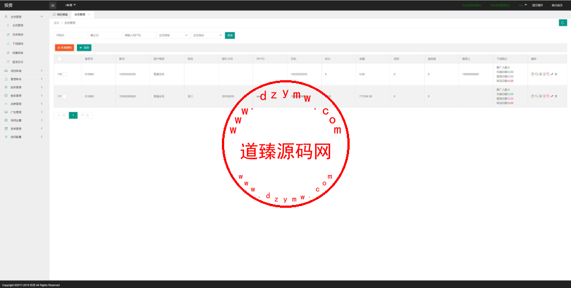Collapse the 会员管理 sidebar group
The width and height of the screenshot is (571, 288).
tap(25, 17)
